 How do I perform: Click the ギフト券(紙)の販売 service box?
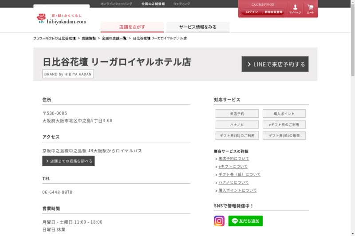(284, 136)
